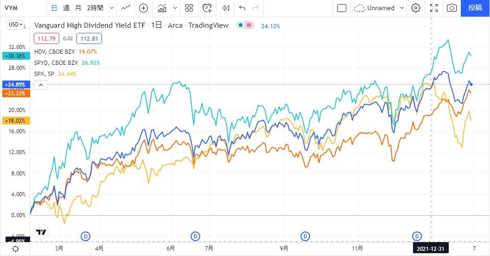Select the HDV, CBOE BZX legend entry
490x256 pixels.
tap(55, 51)
